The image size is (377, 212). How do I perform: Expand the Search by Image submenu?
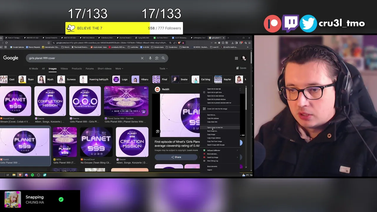click(220, 157)
